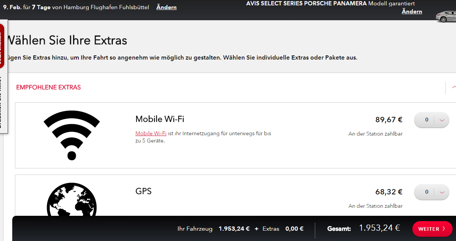Click the GPS heading
This screenshot has width=456, height=241.
point(143,191)
